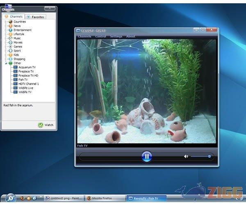This screenshot has width=246, height=205.
Task: Select the News category icon
Action: pos(10,26)
